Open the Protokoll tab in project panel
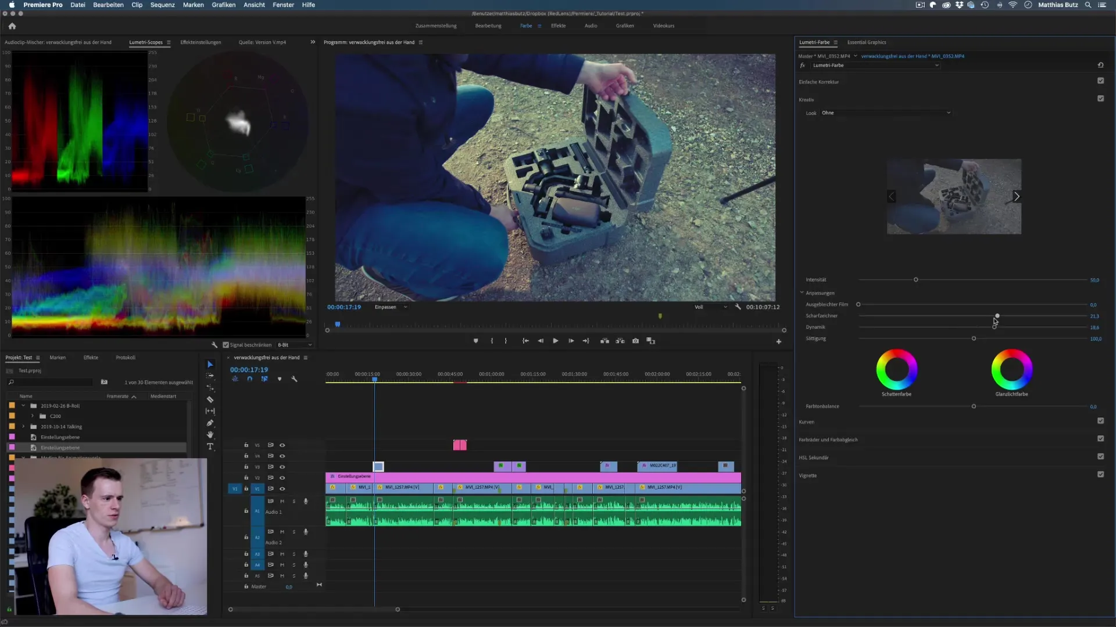The height and width of the screenshot is (627, 1116). [x=126, y=358]
